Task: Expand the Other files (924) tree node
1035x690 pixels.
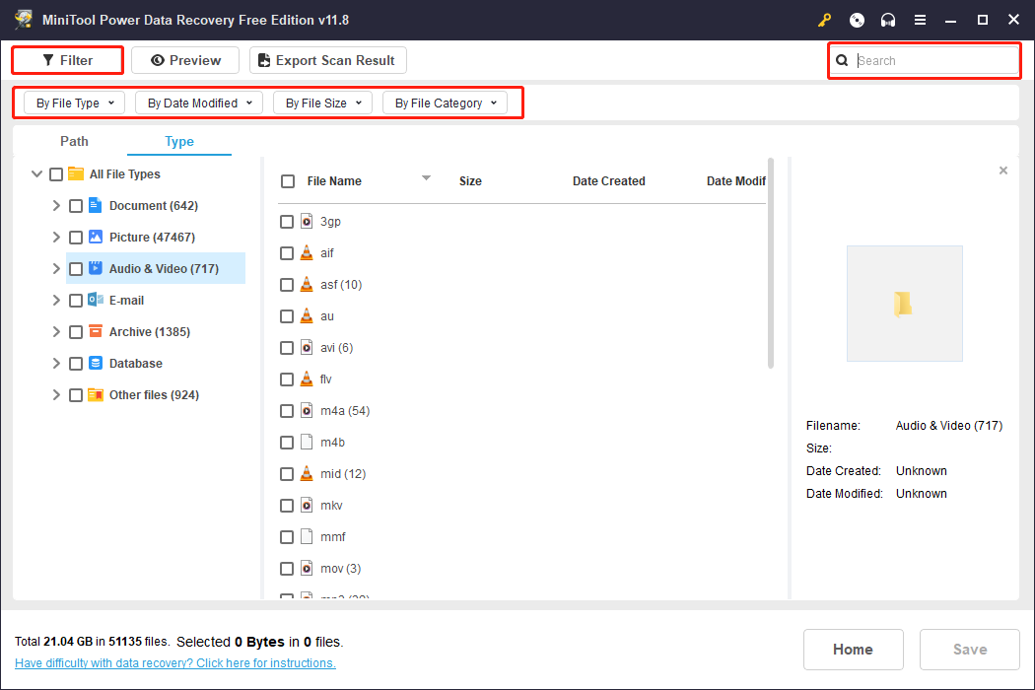Action: tap(56, 395)
